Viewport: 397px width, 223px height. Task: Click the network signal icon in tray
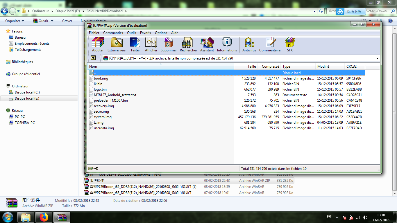(x=358, y=217)
